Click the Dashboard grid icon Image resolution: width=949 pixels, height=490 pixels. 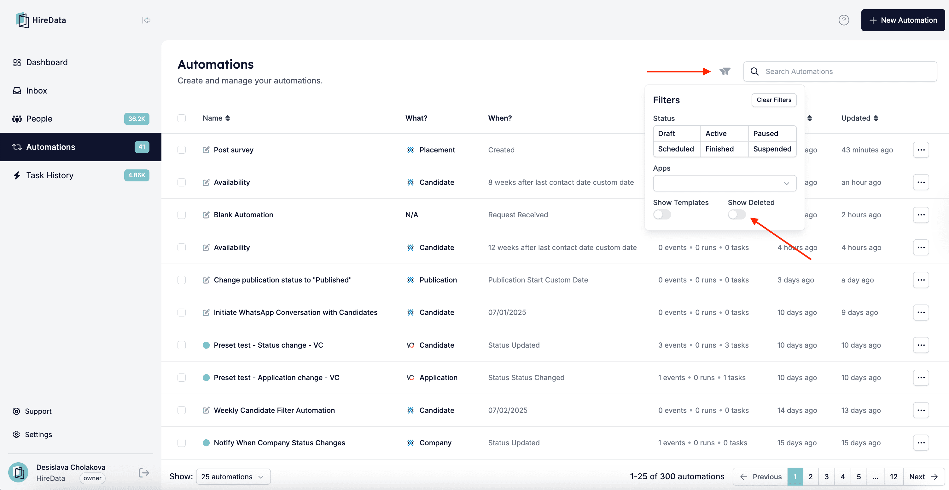click(x=17, y=63)
